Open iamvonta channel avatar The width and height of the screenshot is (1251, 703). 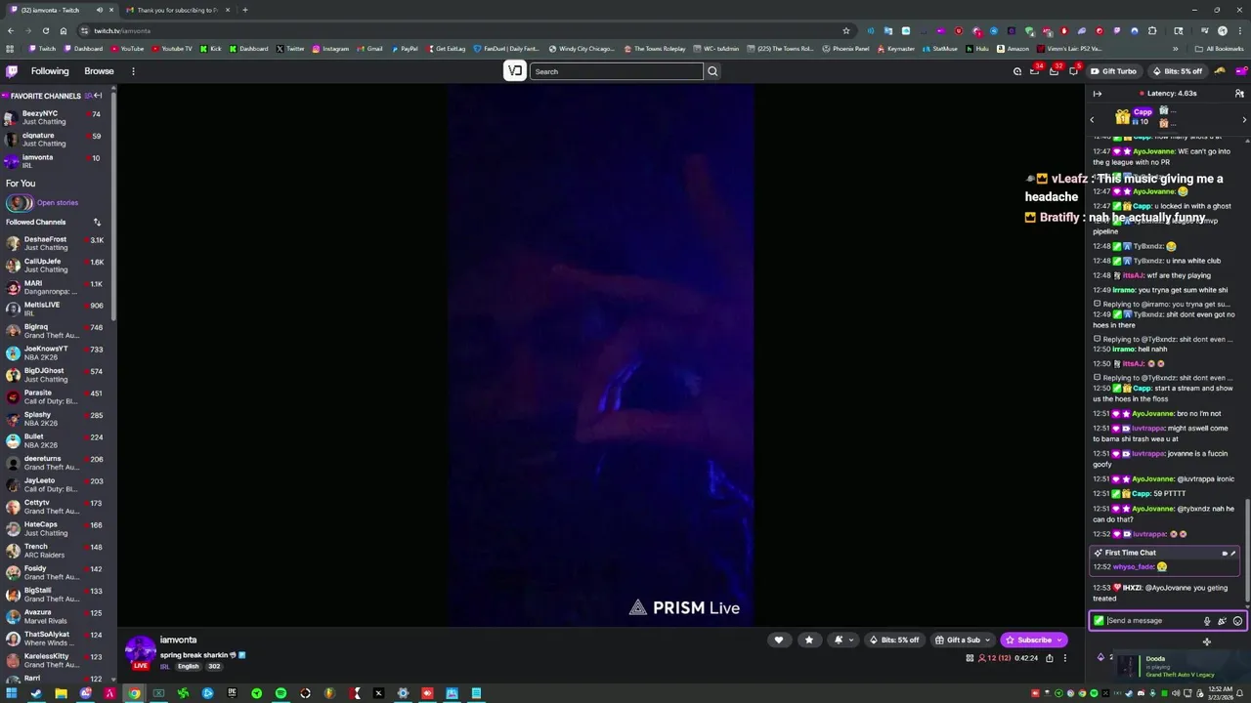coord(140,651)
